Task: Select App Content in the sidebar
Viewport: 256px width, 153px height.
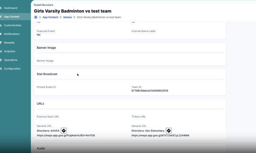Action: point(12,17)
